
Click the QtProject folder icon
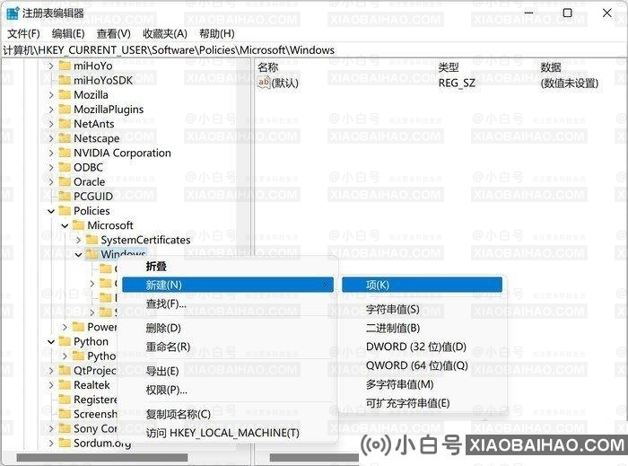(65, 370)
